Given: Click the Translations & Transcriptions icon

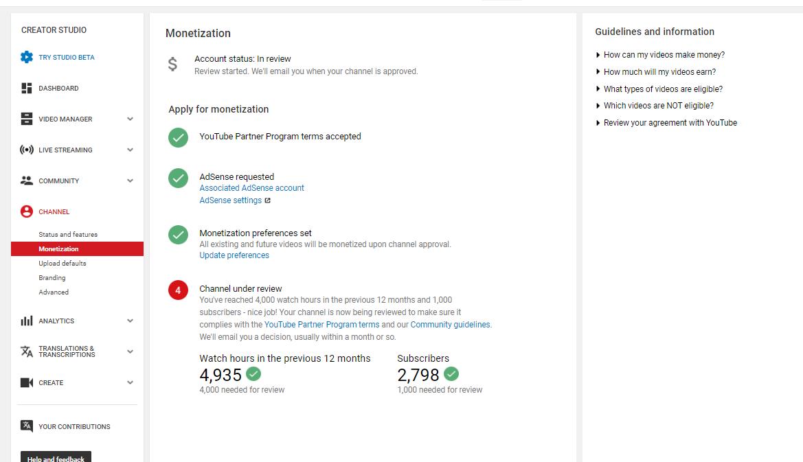Looking at the screenshot, I should tap(27, 351).
